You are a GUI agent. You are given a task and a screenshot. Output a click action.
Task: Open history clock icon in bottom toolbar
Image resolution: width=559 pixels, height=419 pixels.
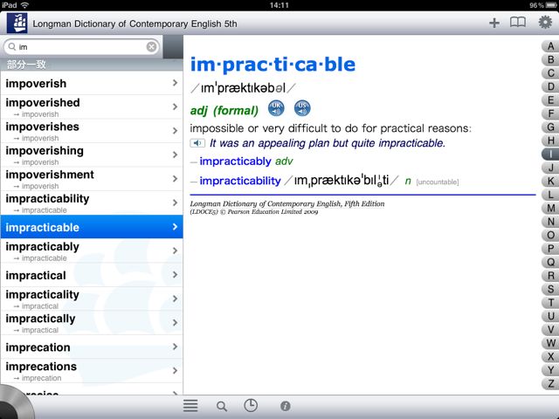pos(251,405)
